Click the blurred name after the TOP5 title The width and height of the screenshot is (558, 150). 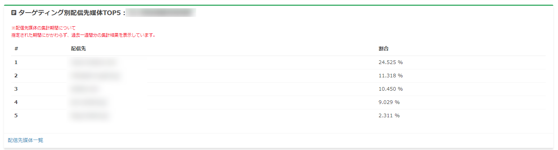pos(162,13)
